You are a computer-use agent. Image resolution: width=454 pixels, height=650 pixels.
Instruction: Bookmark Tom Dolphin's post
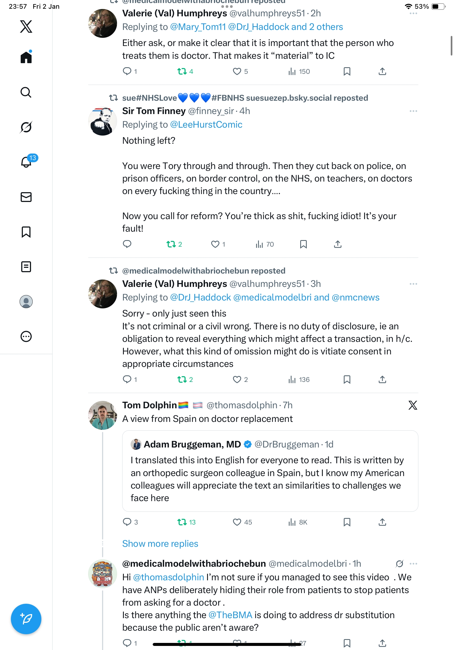pos(347,522)
